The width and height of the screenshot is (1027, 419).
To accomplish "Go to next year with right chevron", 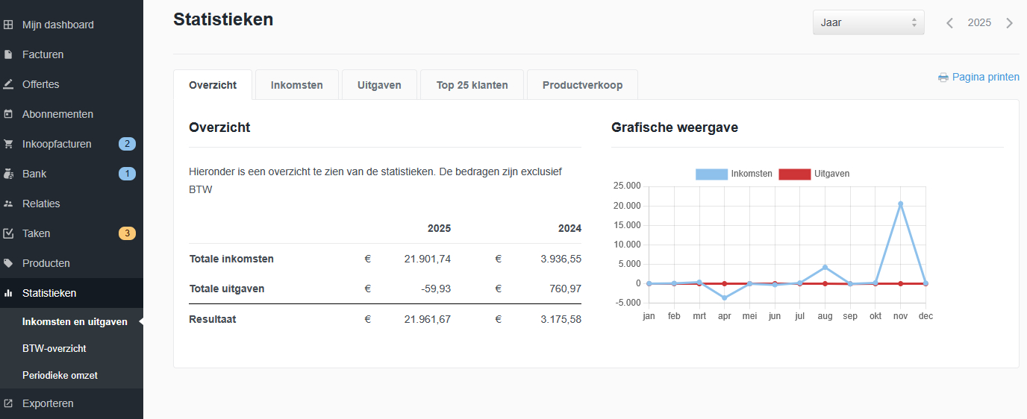I will 1010,23.
